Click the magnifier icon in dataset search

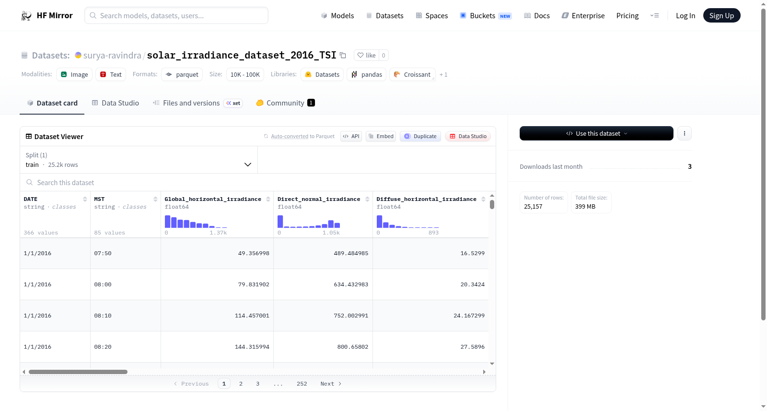point(30,182)
